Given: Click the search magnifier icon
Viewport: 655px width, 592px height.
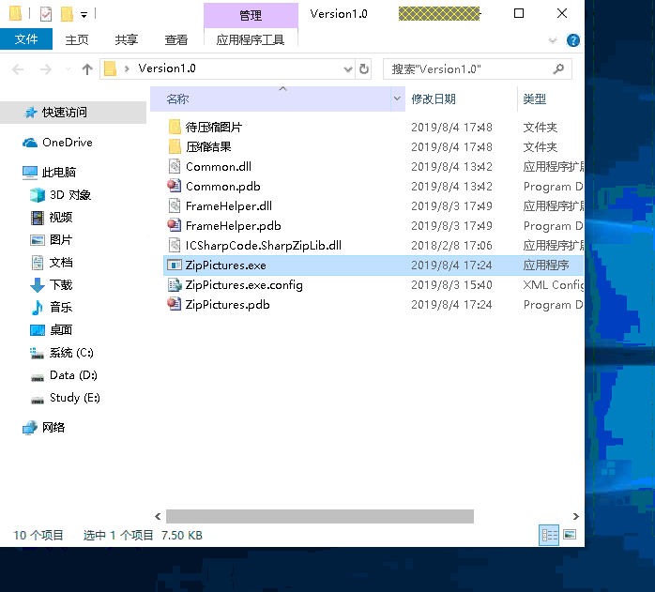Looking at the screenshot, I should pos(558,68).
